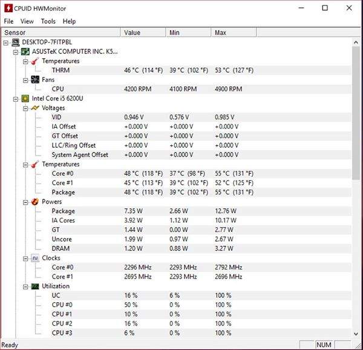
Task: Click the HWMonitor lightning bolt app icon
Action: [x=8, y=8]
